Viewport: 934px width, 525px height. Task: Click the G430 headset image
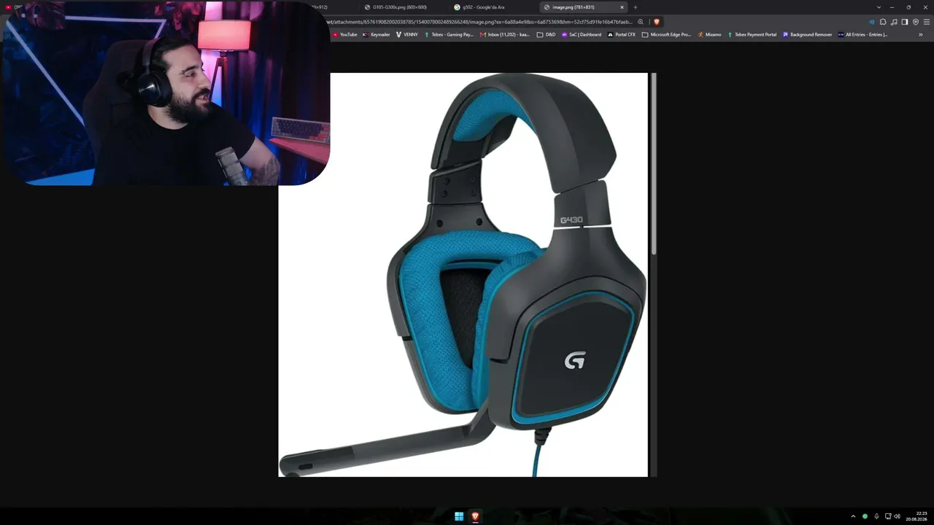click(463, 275)
